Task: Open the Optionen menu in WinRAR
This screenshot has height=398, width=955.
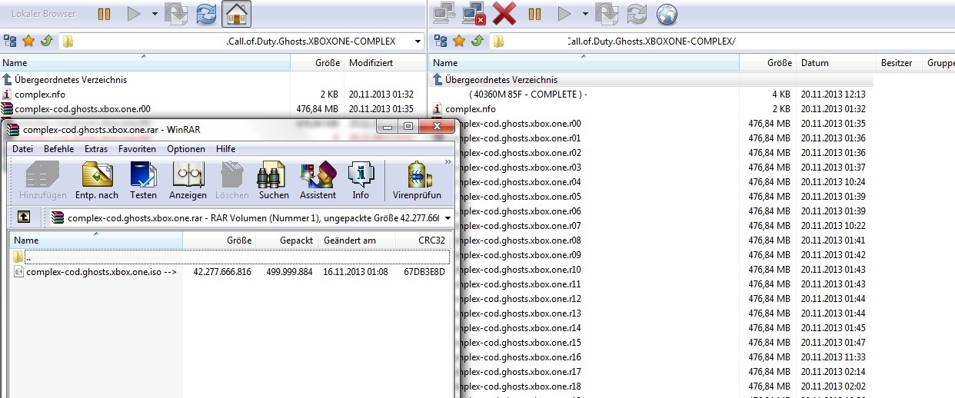Action: tap(186, 149)
